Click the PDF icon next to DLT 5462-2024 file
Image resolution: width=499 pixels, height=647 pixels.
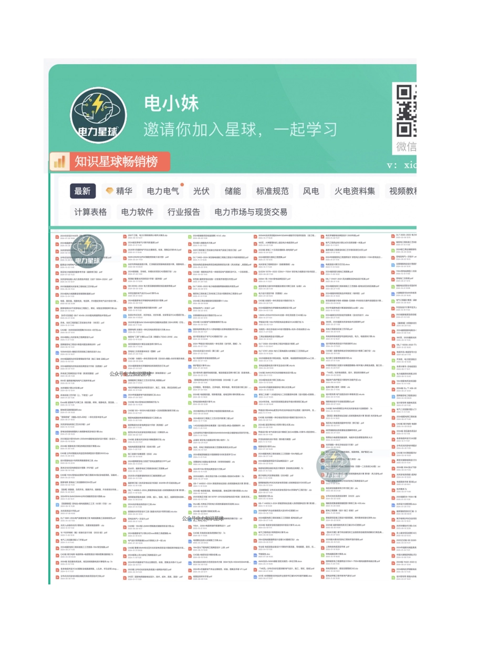189,258
